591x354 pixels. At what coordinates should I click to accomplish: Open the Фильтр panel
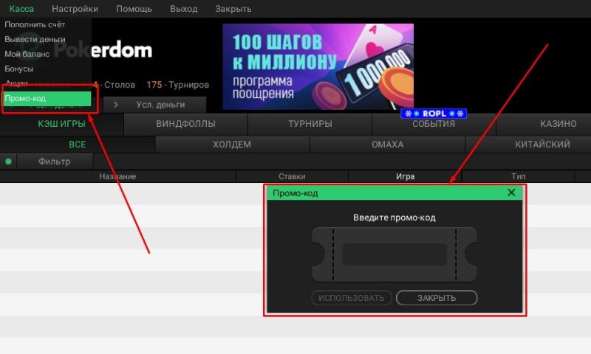click(x=54, y=162)
